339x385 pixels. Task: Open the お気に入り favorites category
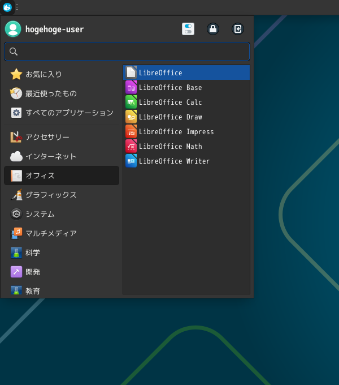[44, 74]
